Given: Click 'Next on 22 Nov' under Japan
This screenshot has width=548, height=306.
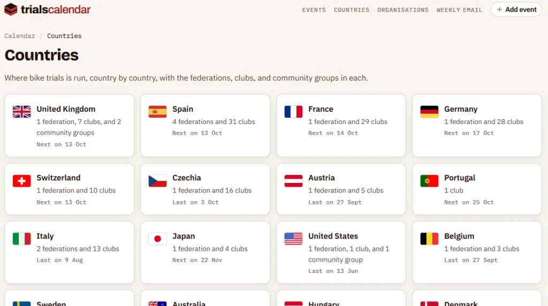Looking at the screenshot, I should (197, 260).
